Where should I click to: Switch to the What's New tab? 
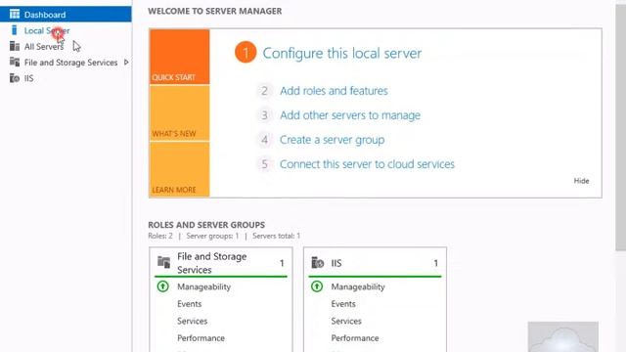180,113
